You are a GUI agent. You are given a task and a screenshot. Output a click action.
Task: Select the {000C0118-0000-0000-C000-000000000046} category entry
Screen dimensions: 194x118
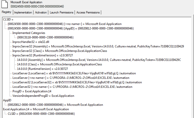coord(45,37)
